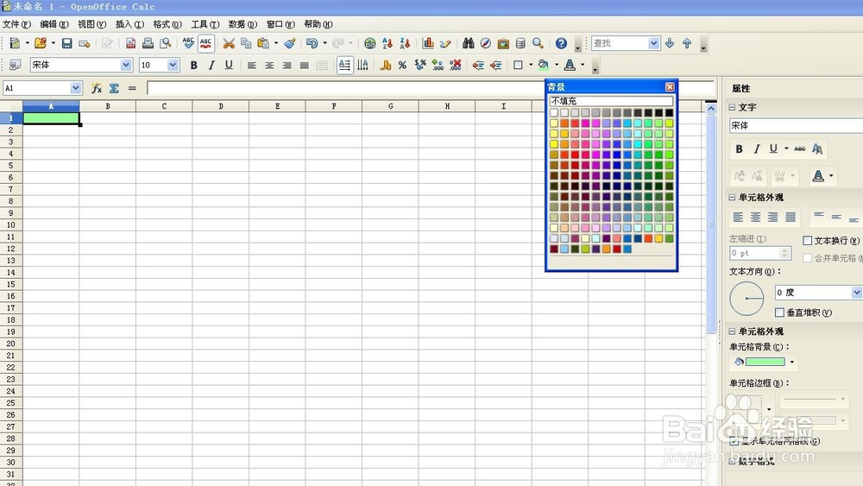Screen dimensions: 863x486
Task: Open the 查找 search box dropdown
Action: (x=654, y=43)
